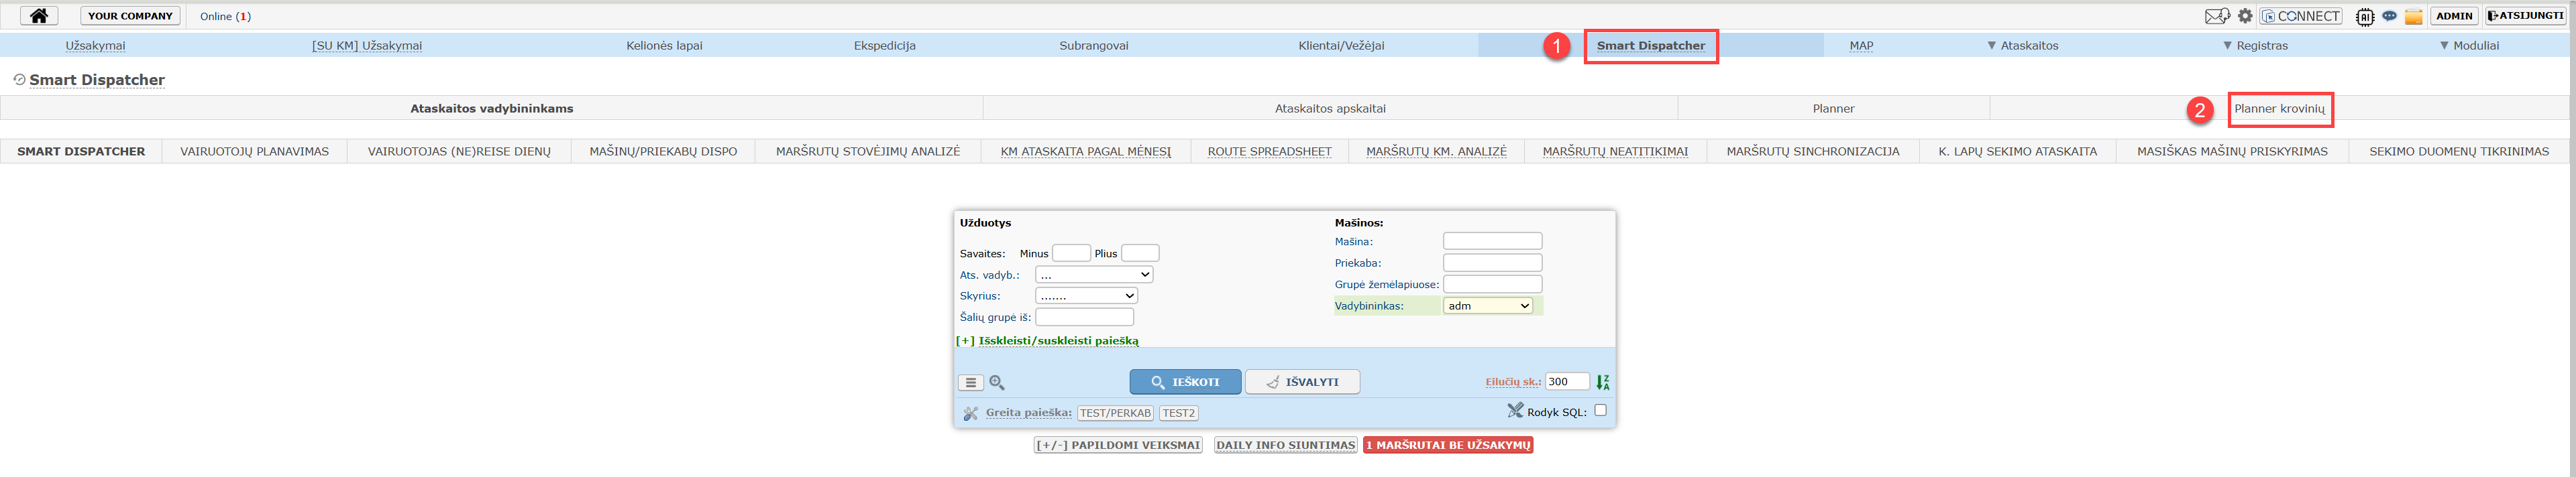Open the Vadybininkas dropdown showing adm
The height and width of the screenshot is (477, 2576).
pyautogui.click(x=1488, y=305)
